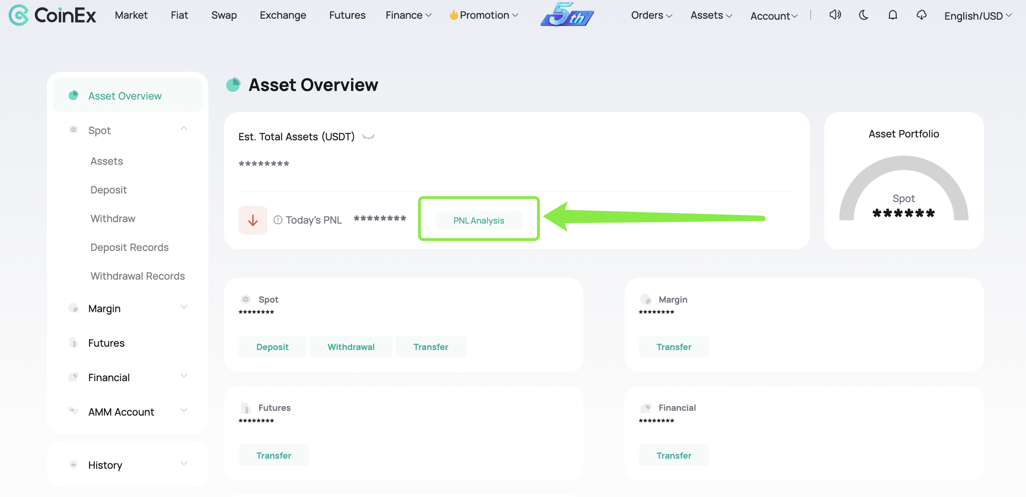Click the download app cloud icon

921,15
